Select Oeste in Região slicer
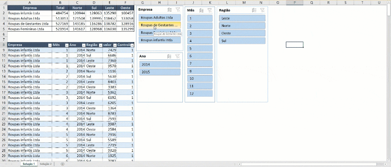Viewport: 391px width, 167px height. coord(242,33)
